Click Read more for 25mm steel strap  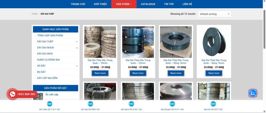point(100,73)
